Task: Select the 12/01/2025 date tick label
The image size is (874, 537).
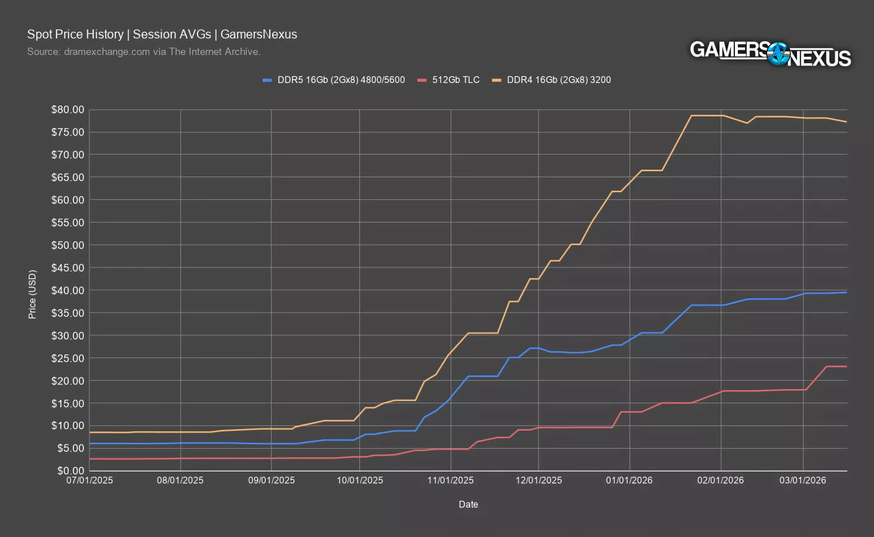Action: tap(538, 480)
